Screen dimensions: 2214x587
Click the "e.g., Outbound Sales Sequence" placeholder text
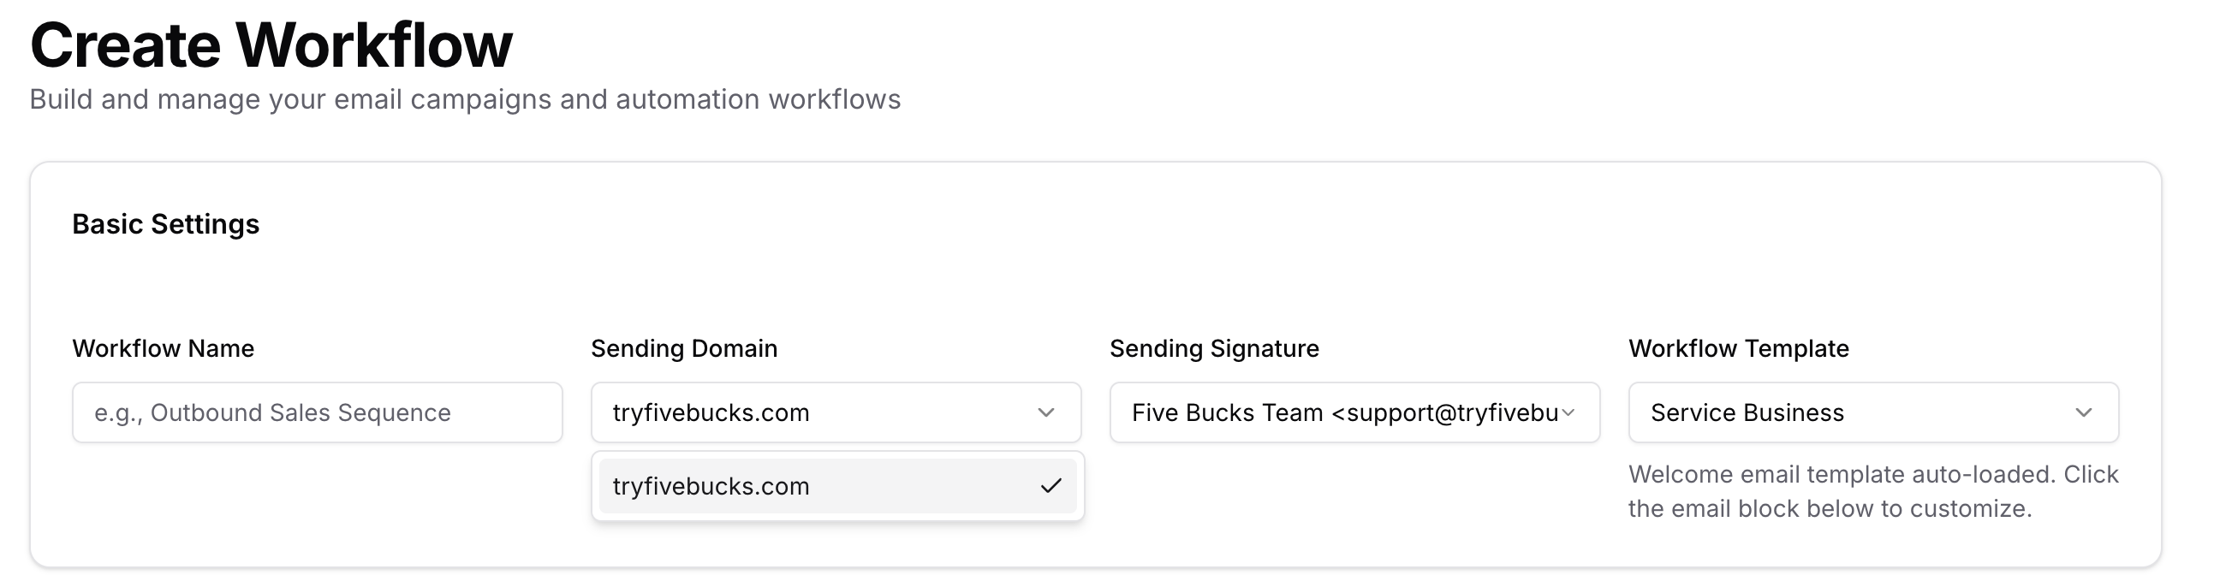(272, 412)
